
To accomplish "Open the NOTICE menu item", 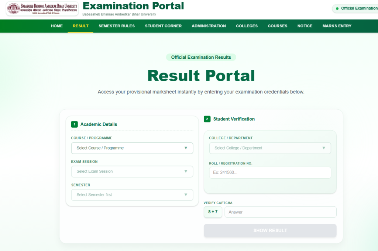I will [305, 26].
